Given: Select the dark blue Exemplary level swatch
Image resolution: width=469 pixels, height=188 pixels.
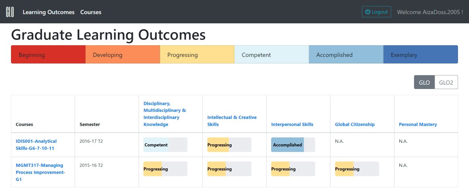Looking at the screenshot, I should 421,54.
